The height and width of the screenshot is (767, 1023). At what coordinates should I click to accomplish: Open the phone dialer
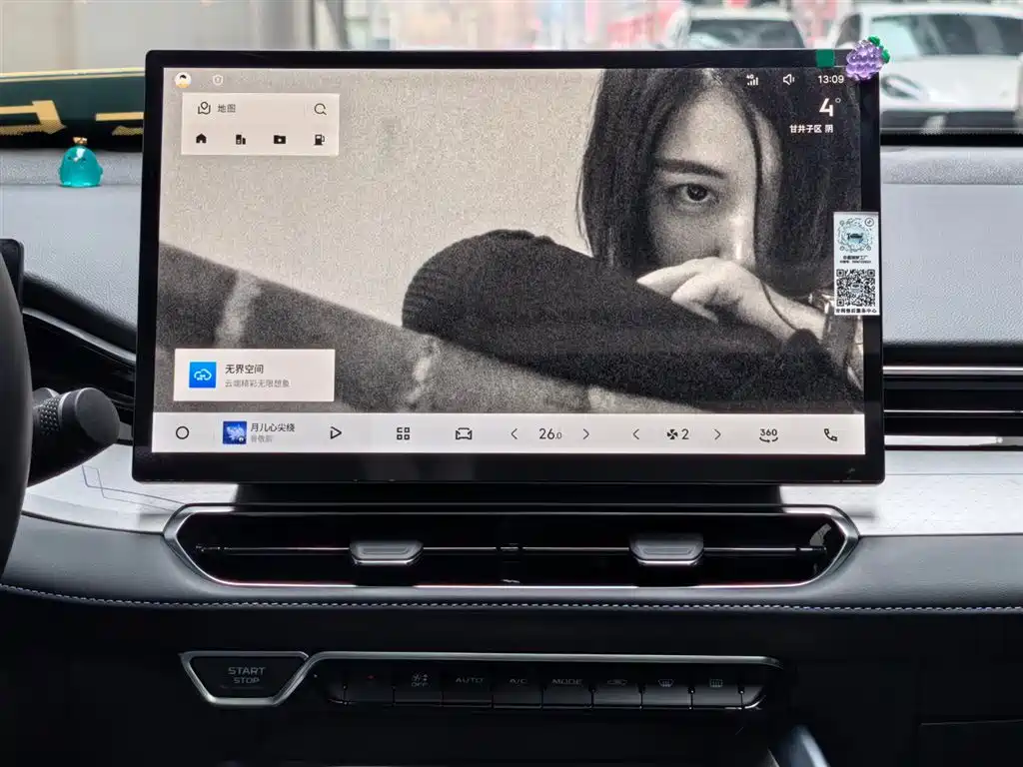[830, 433]
